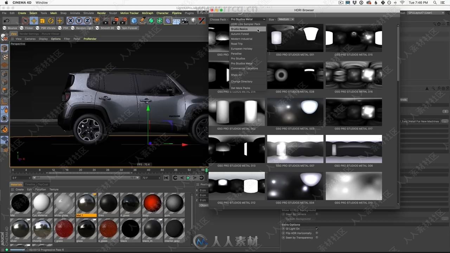This screenshot has width=450, height=253.
Task: Click the MoGraph cloner icon
Action: click(159, 21)
